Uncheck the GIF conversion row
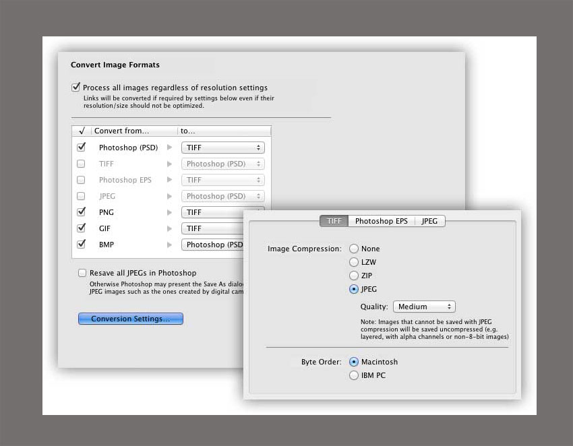Image resolution: width=573 pixels, height=446 pixels. click(x=81, y=228)
